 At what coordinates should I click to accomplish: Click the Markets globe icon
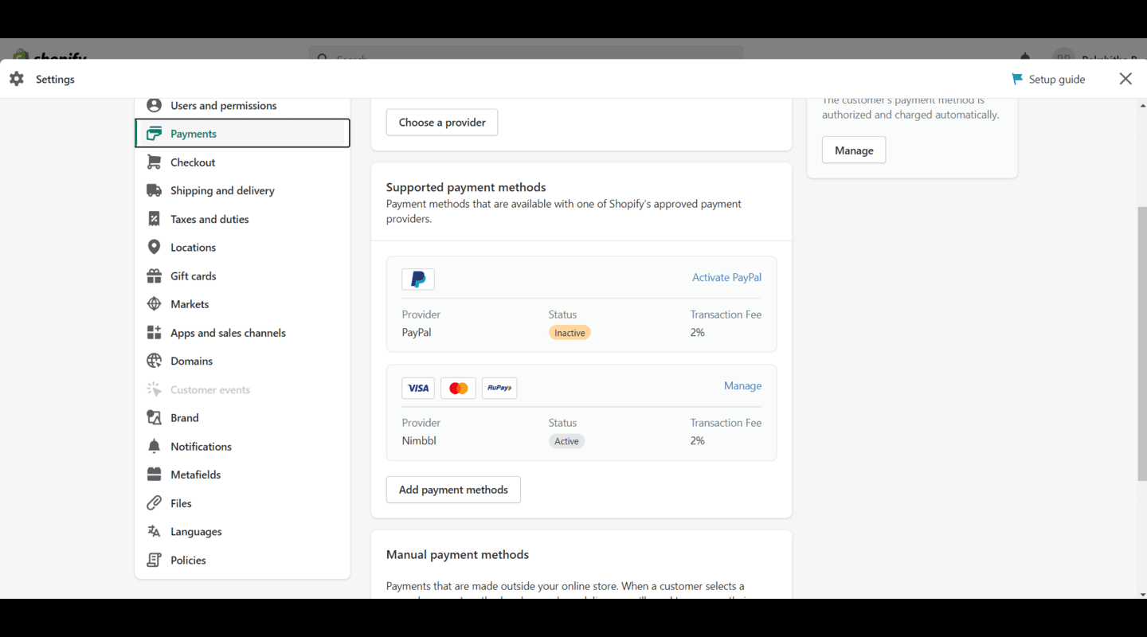click(155, 304)
